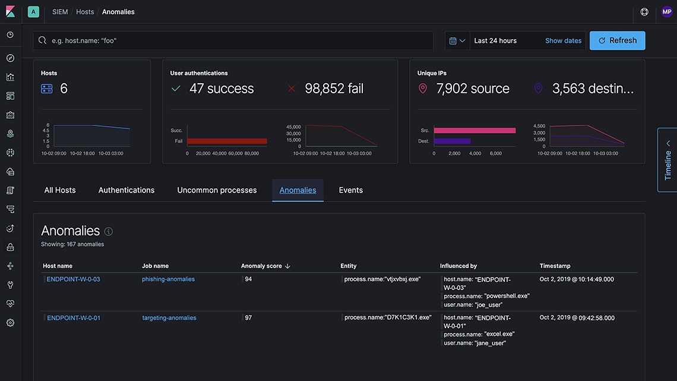This screenshot has height=381, width=677.
Task: Open the Dev Tools wrench icon
Action: 10,285
